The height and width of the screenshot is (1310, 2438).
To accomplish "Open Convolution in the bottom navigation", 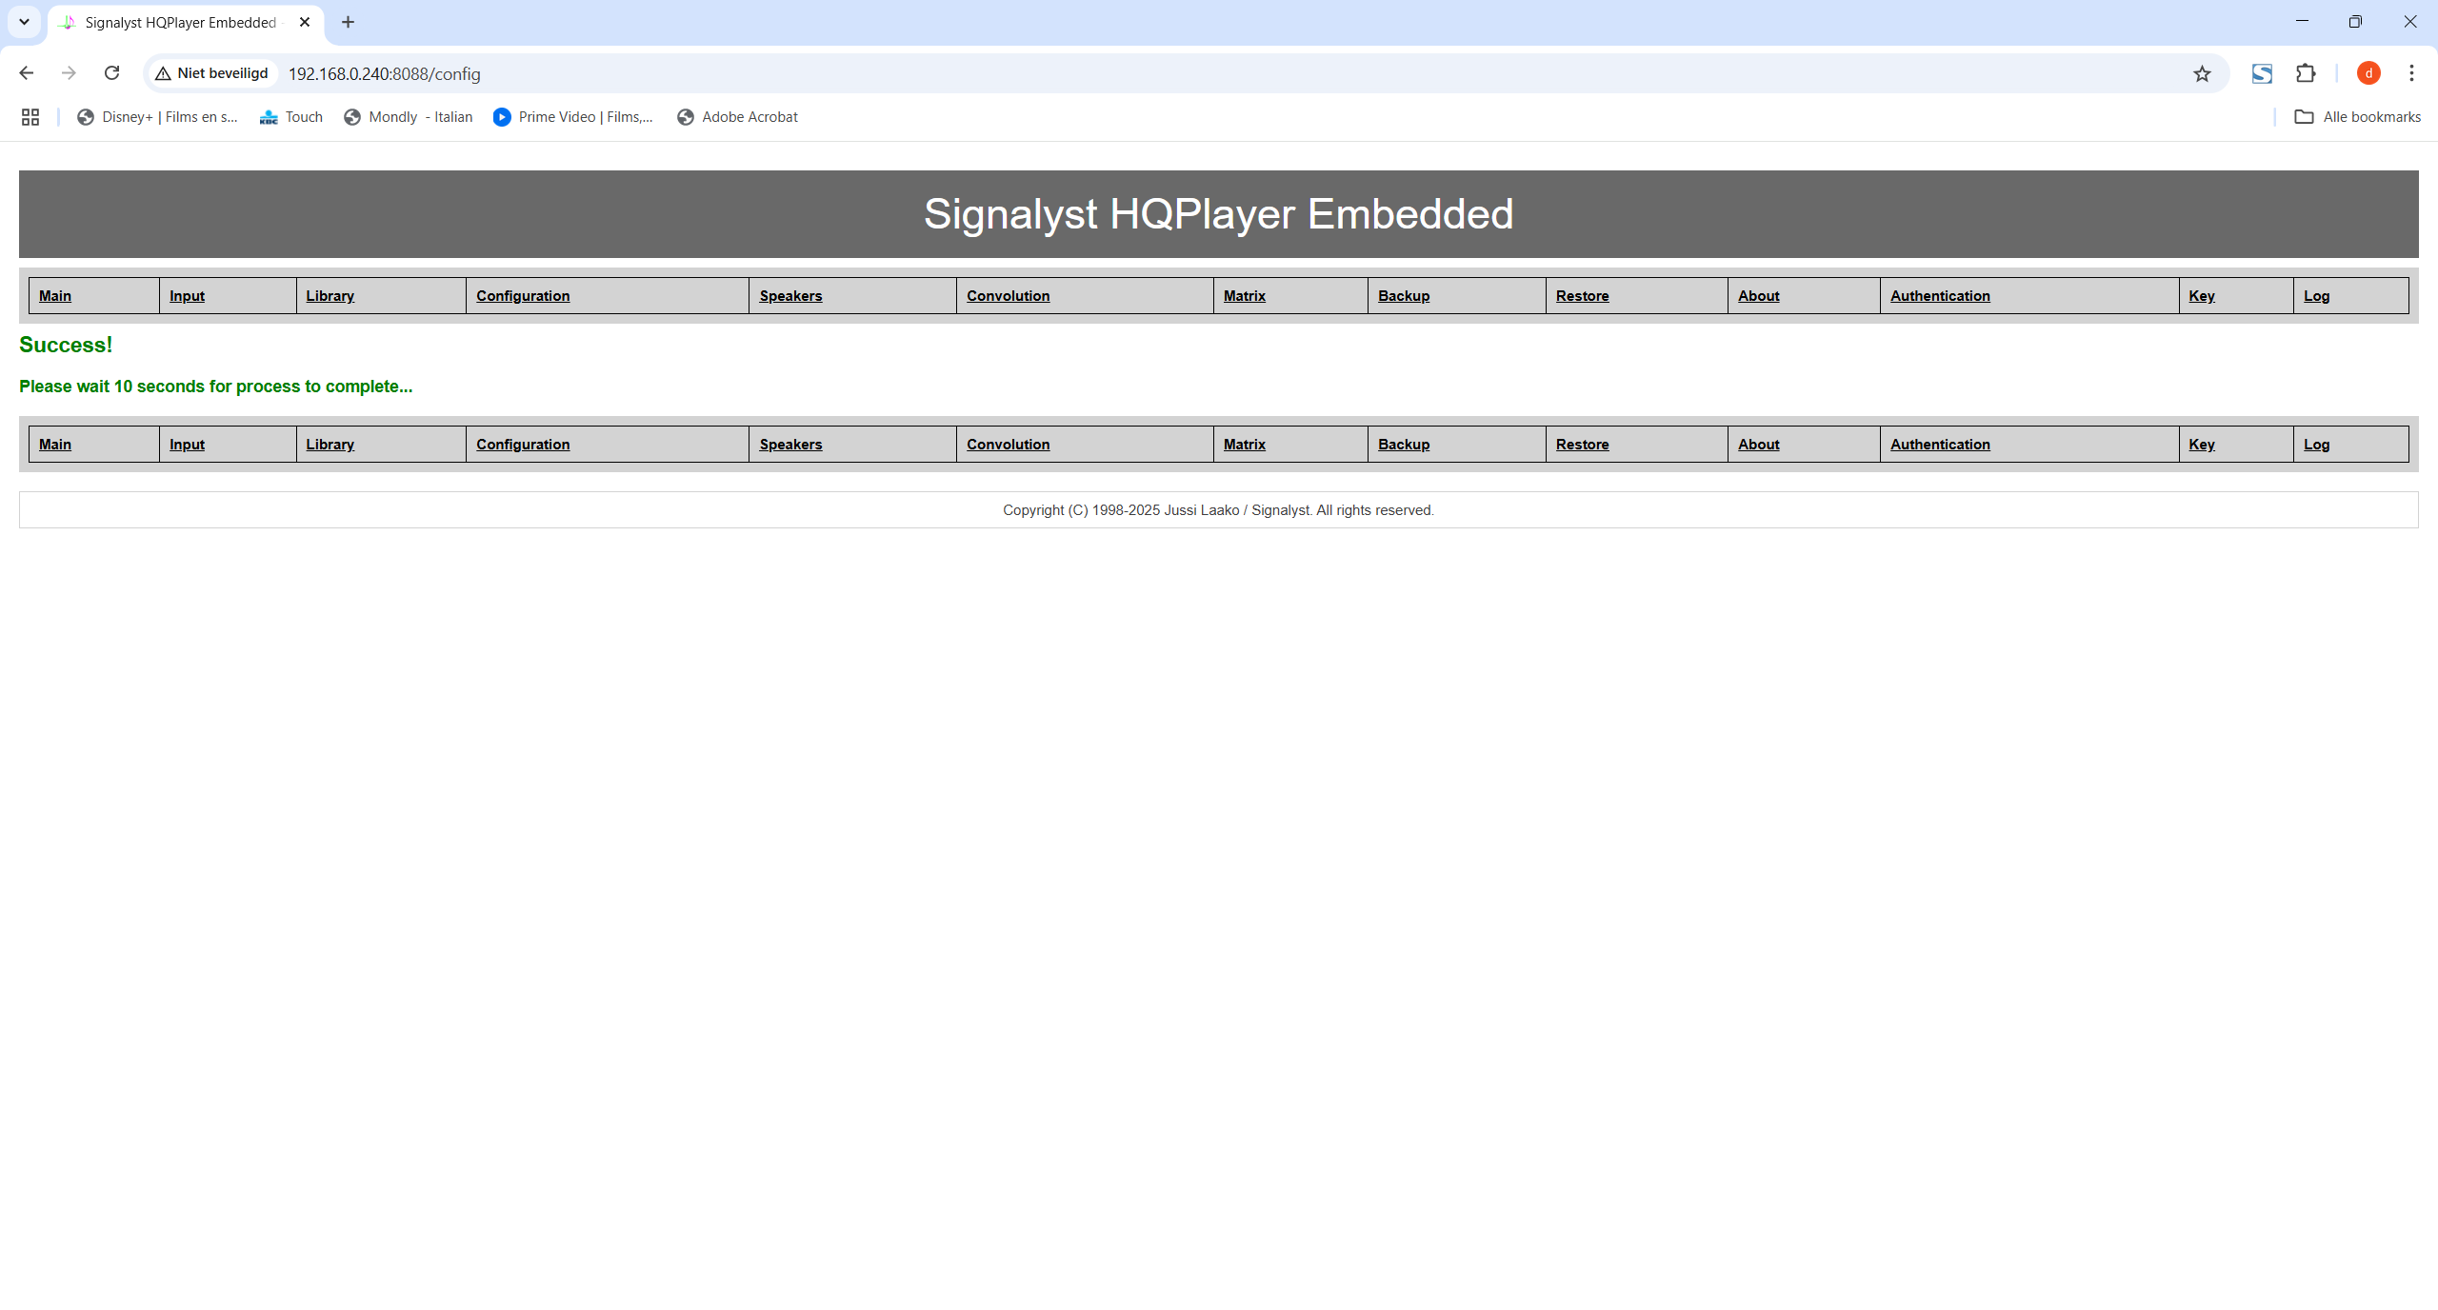I will pos(1009,445).
